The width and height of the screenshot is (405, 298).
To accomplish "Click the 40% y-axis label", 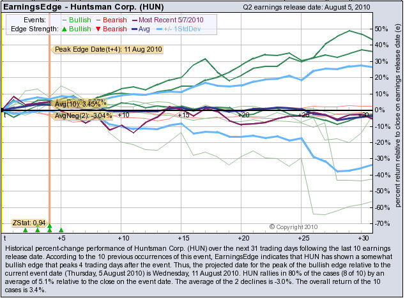I will pyautogui.click(x=381, y=45).
